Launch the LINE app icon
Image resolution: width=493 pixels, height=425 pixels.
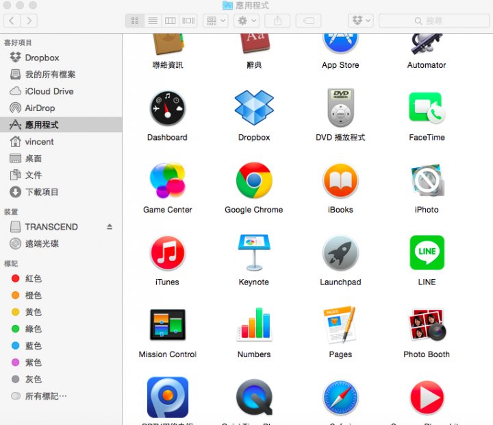427,252
